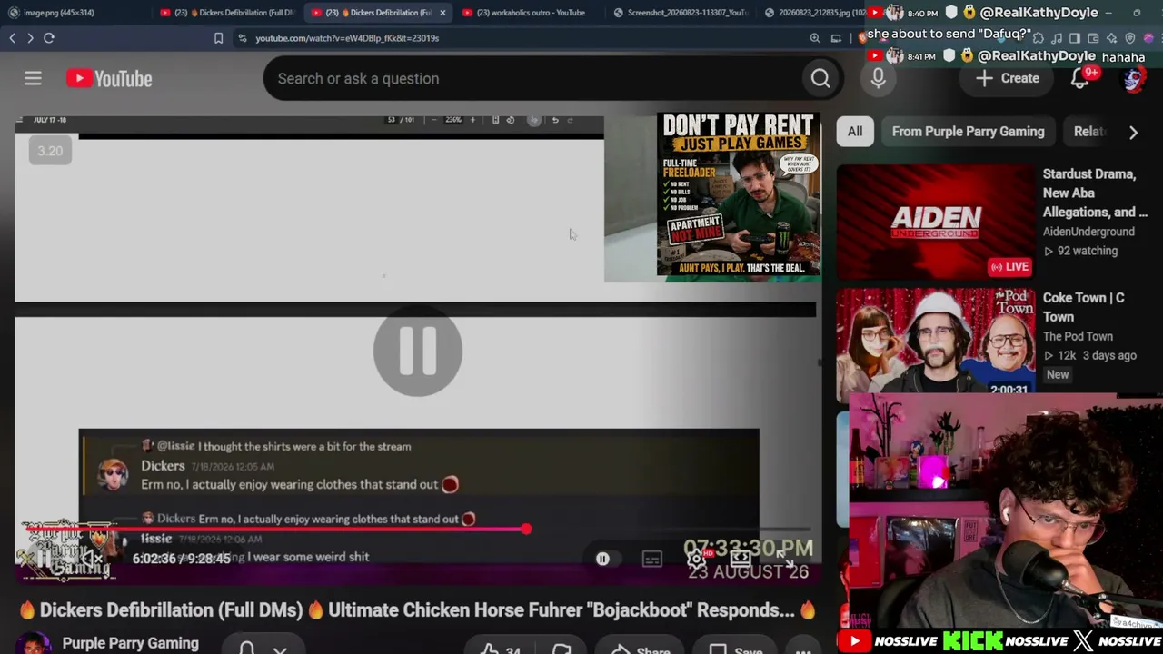Reload the current page

click(x=49, y=38)
